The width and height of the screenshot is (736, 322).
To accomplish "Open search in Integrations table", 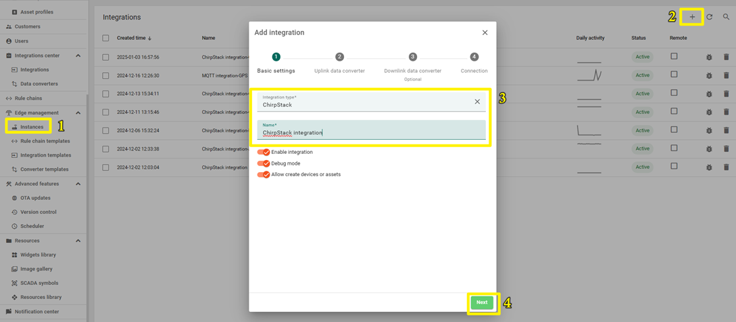I will (726, 17).
